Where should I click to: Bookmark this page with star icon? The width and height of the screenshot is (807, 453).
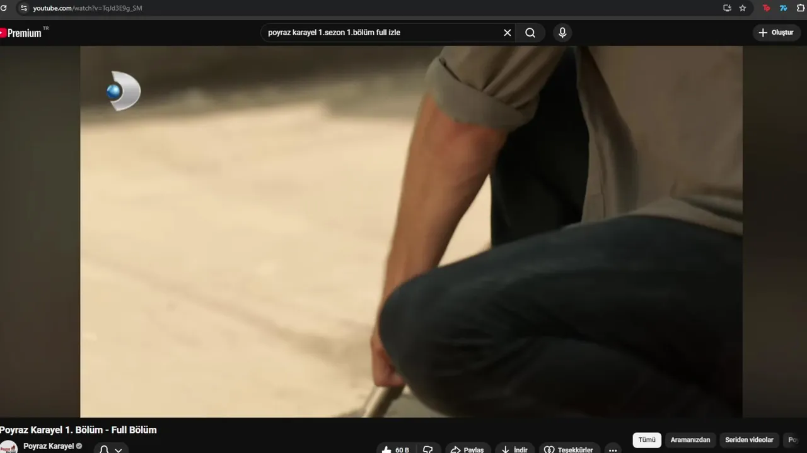(x=743, y=8)
